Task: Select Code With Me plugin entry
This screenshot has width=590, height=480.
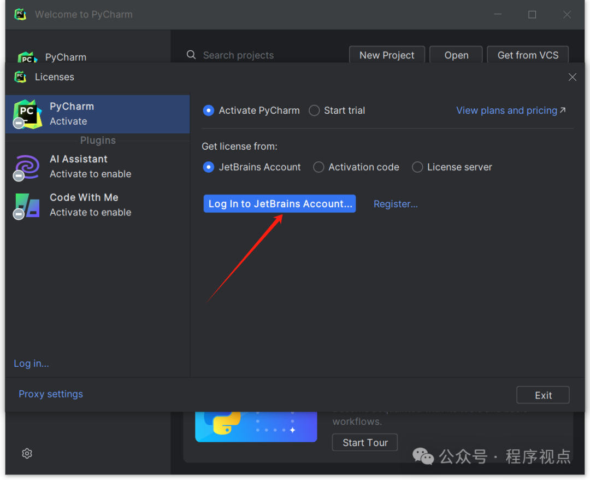Action: (x=97, y=205)
